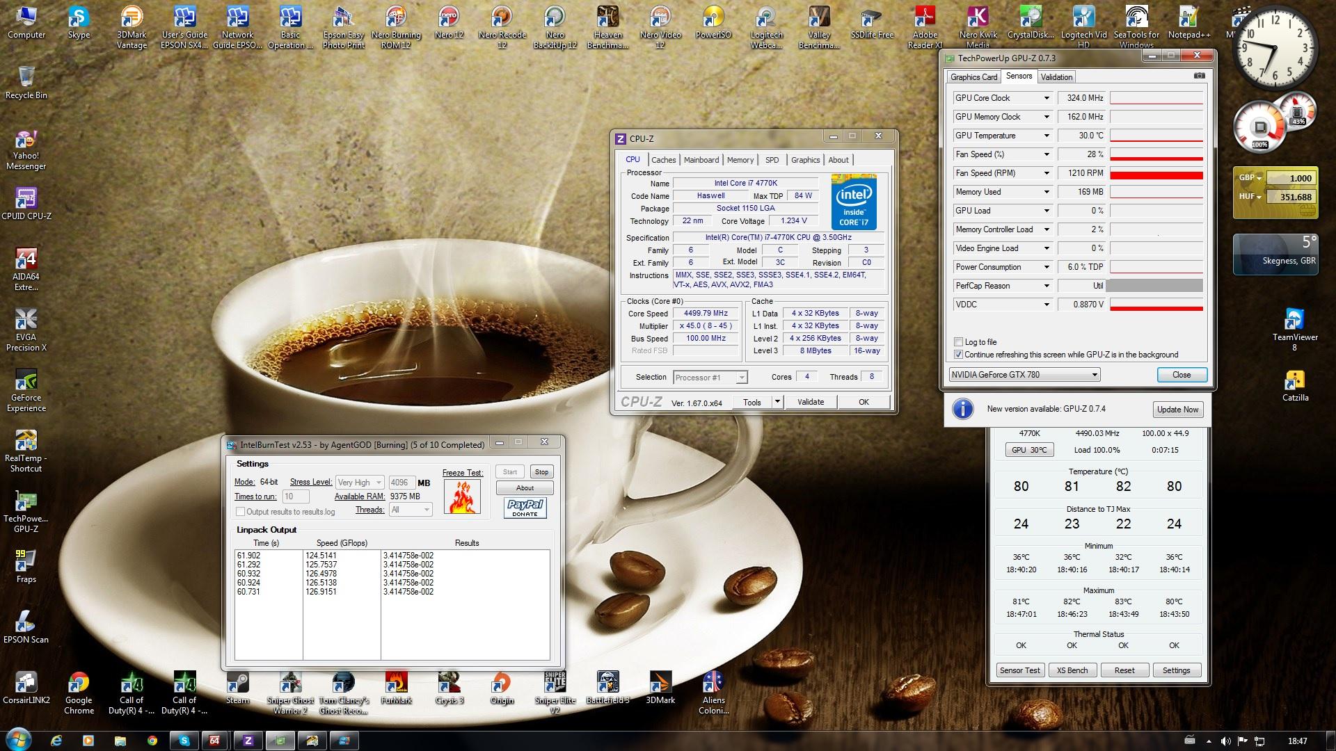Open CPU-Z Tools dropdown arrow
The image size is (1336, 751).
(777, 402)
